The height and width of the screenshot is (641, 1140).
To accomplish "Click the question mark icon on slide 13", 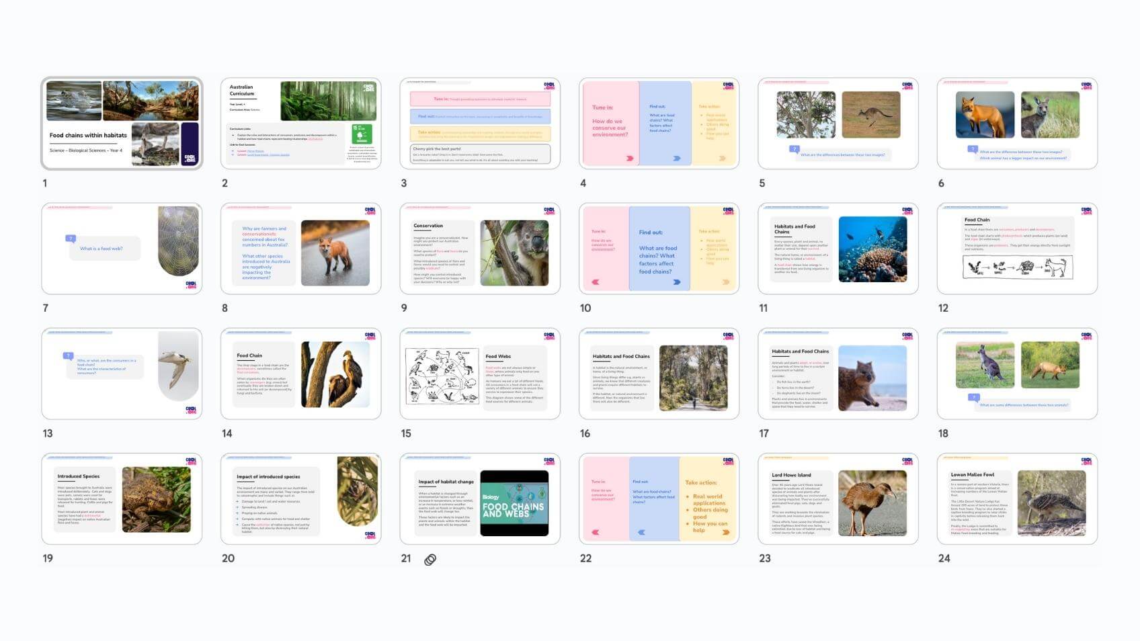I will (68, 356).
